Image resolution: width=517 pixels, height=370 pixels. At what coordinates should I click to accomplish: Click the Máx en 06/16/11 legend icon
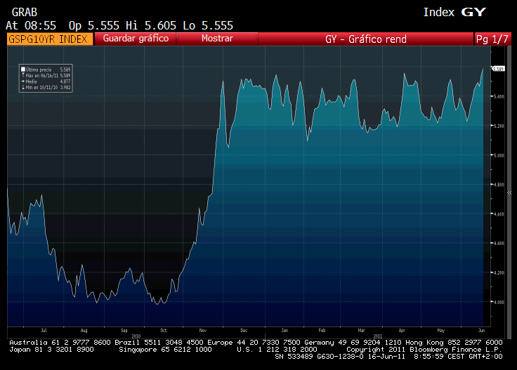point(23,75)
